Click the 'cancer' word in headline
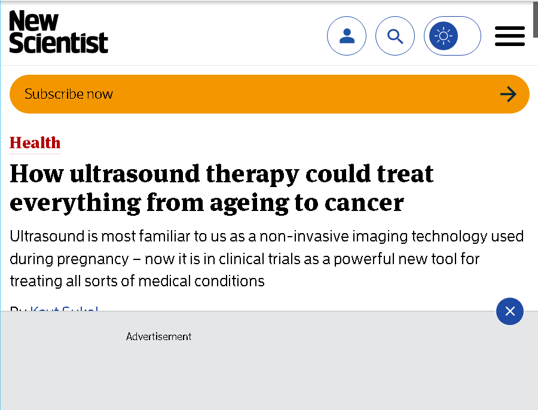The image size is (538, 410). point(364,203)
